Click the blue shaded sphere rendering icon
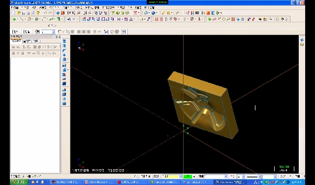Screen dimensions: 315x185 153,13
